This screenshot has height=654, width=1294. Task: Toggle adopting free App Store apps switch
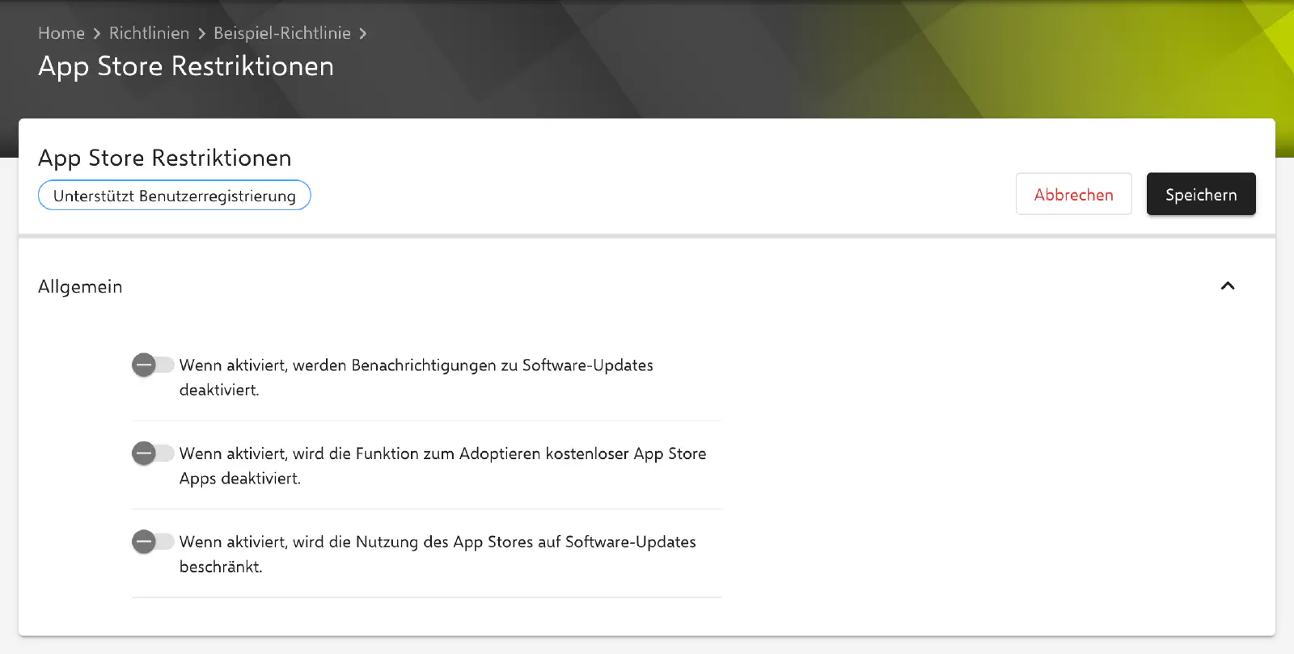[x=153, y=454]
